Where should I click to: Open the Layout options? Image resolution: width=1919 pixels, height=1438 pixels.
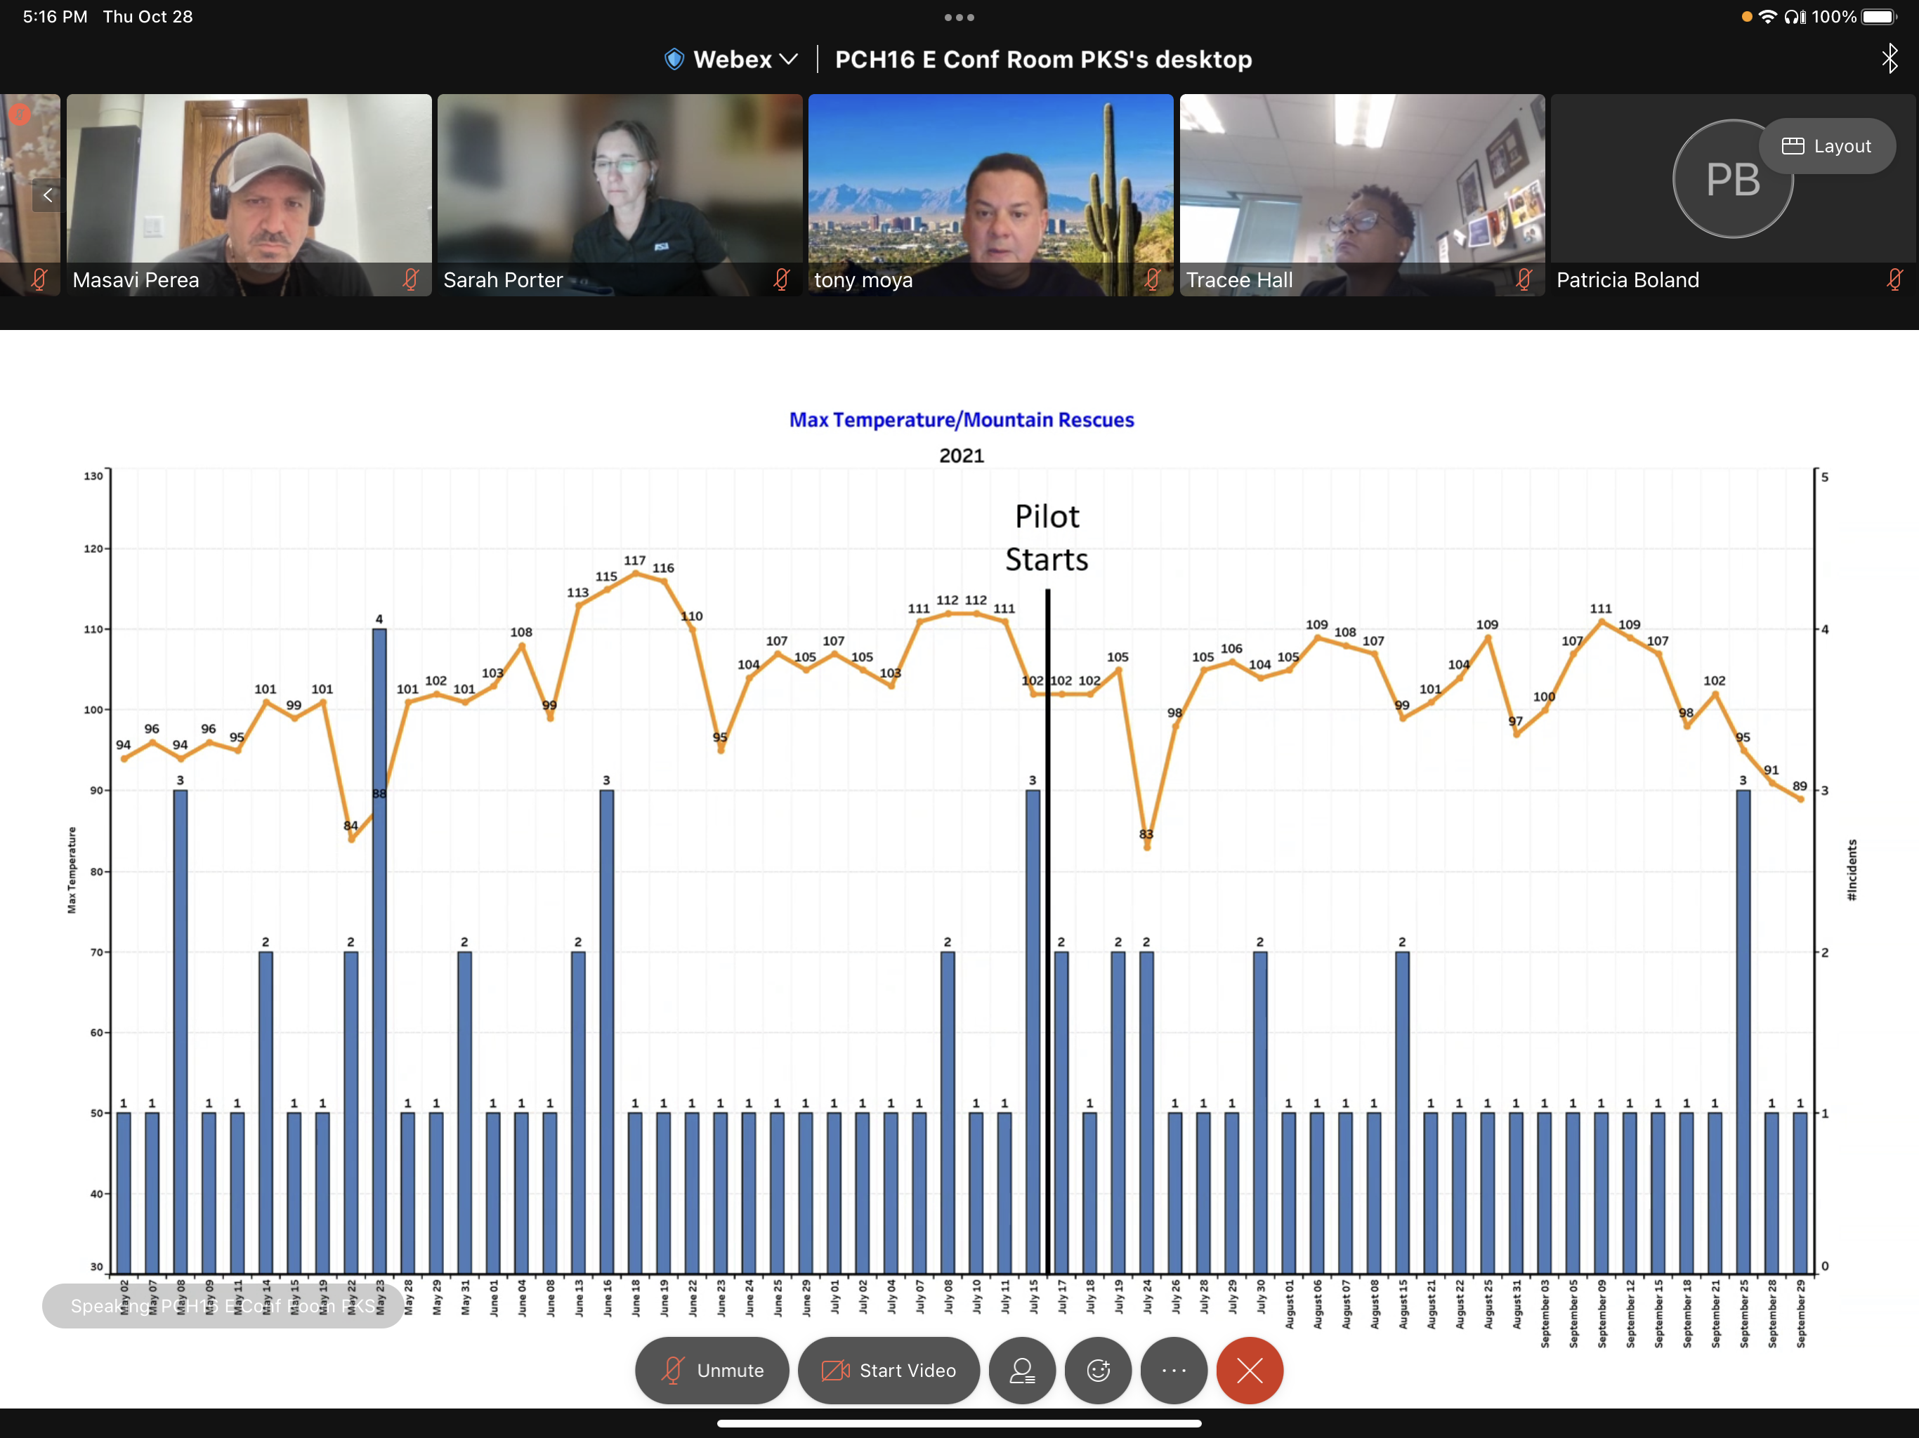tap(1826, 146)
